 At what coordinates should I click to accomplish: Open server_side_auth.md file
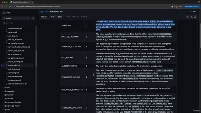(x=16, y=51)
